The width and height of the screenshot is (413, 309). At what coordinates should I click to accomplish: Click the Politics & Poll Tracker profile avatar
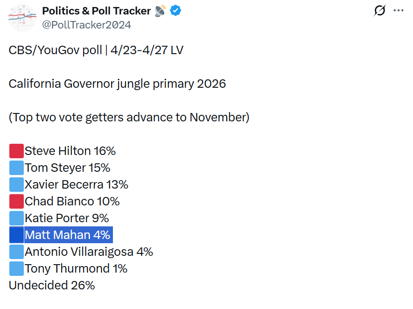point(22,17)
